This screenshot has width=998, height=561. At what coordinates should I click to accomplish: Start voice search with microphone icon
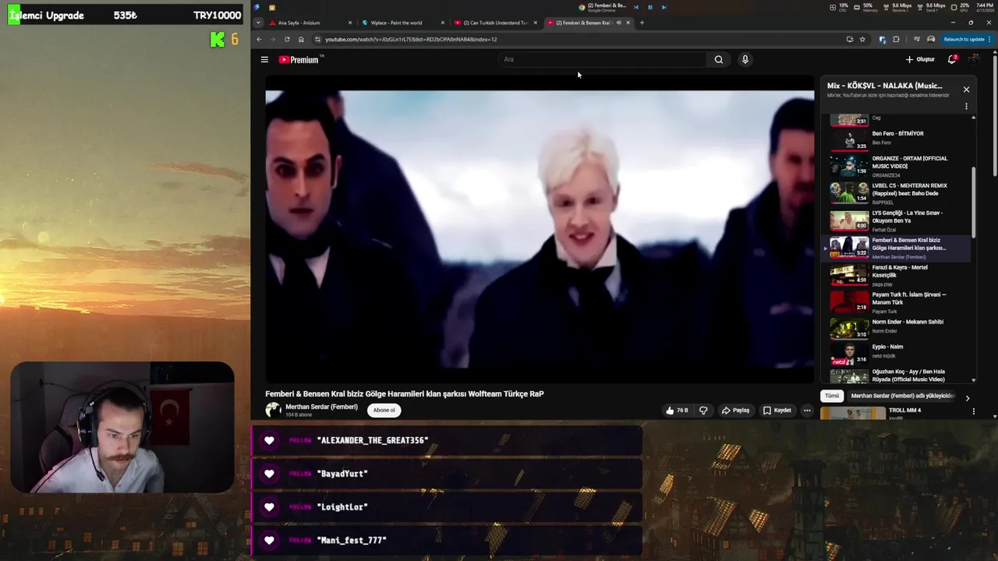point(745,59)
